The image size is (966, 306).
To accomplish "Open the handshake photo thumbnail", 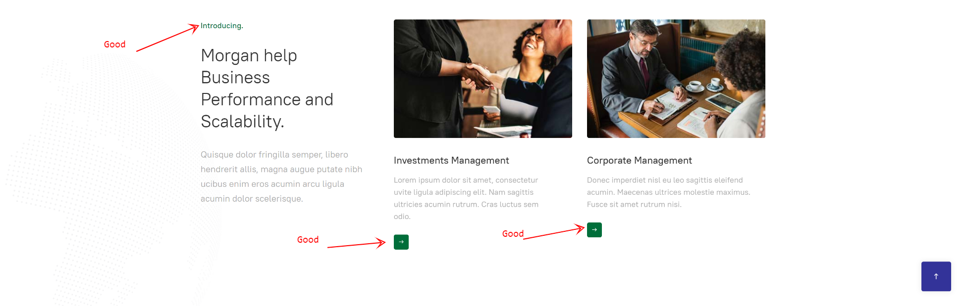I will click(x=483, y=79).
